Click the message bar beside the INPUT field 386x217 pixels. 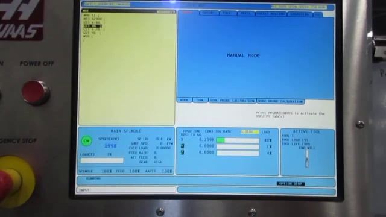point(256,190)
